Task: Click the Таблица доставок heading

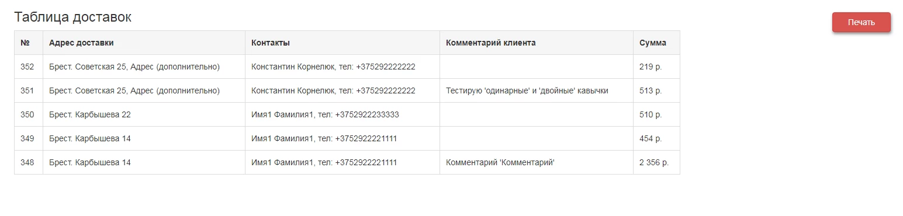Action: [73, 18]
